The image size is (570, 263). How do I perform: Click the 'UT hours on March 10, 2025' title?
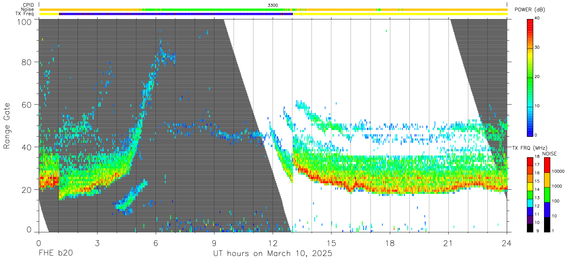point(272,254)
